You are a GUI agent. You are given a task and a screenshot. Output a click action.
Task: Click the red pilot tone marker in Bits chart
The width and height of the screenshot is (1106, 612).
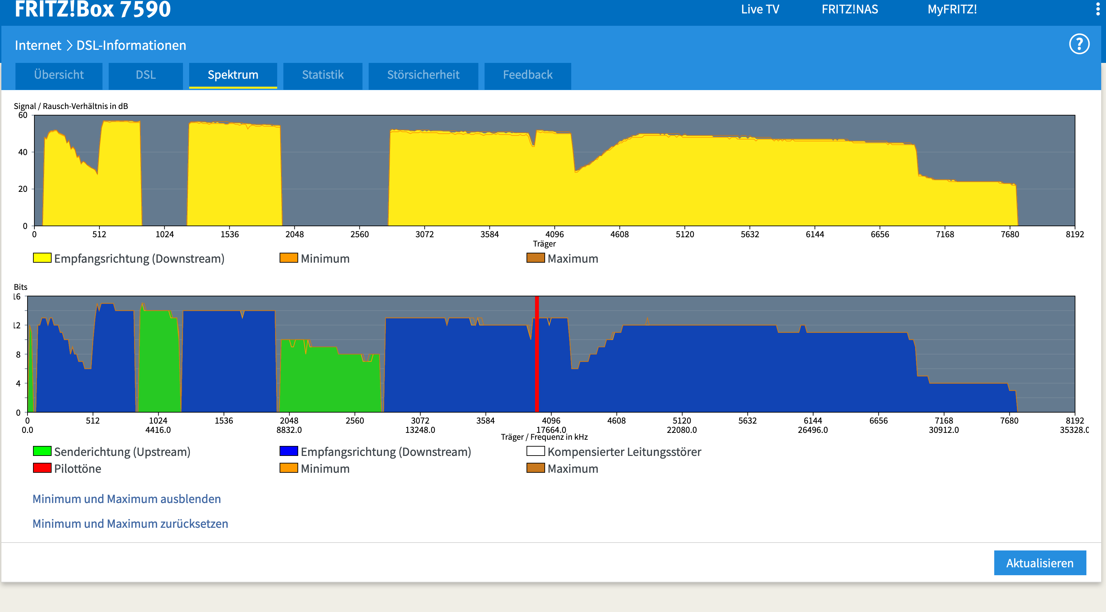point(537,354)
